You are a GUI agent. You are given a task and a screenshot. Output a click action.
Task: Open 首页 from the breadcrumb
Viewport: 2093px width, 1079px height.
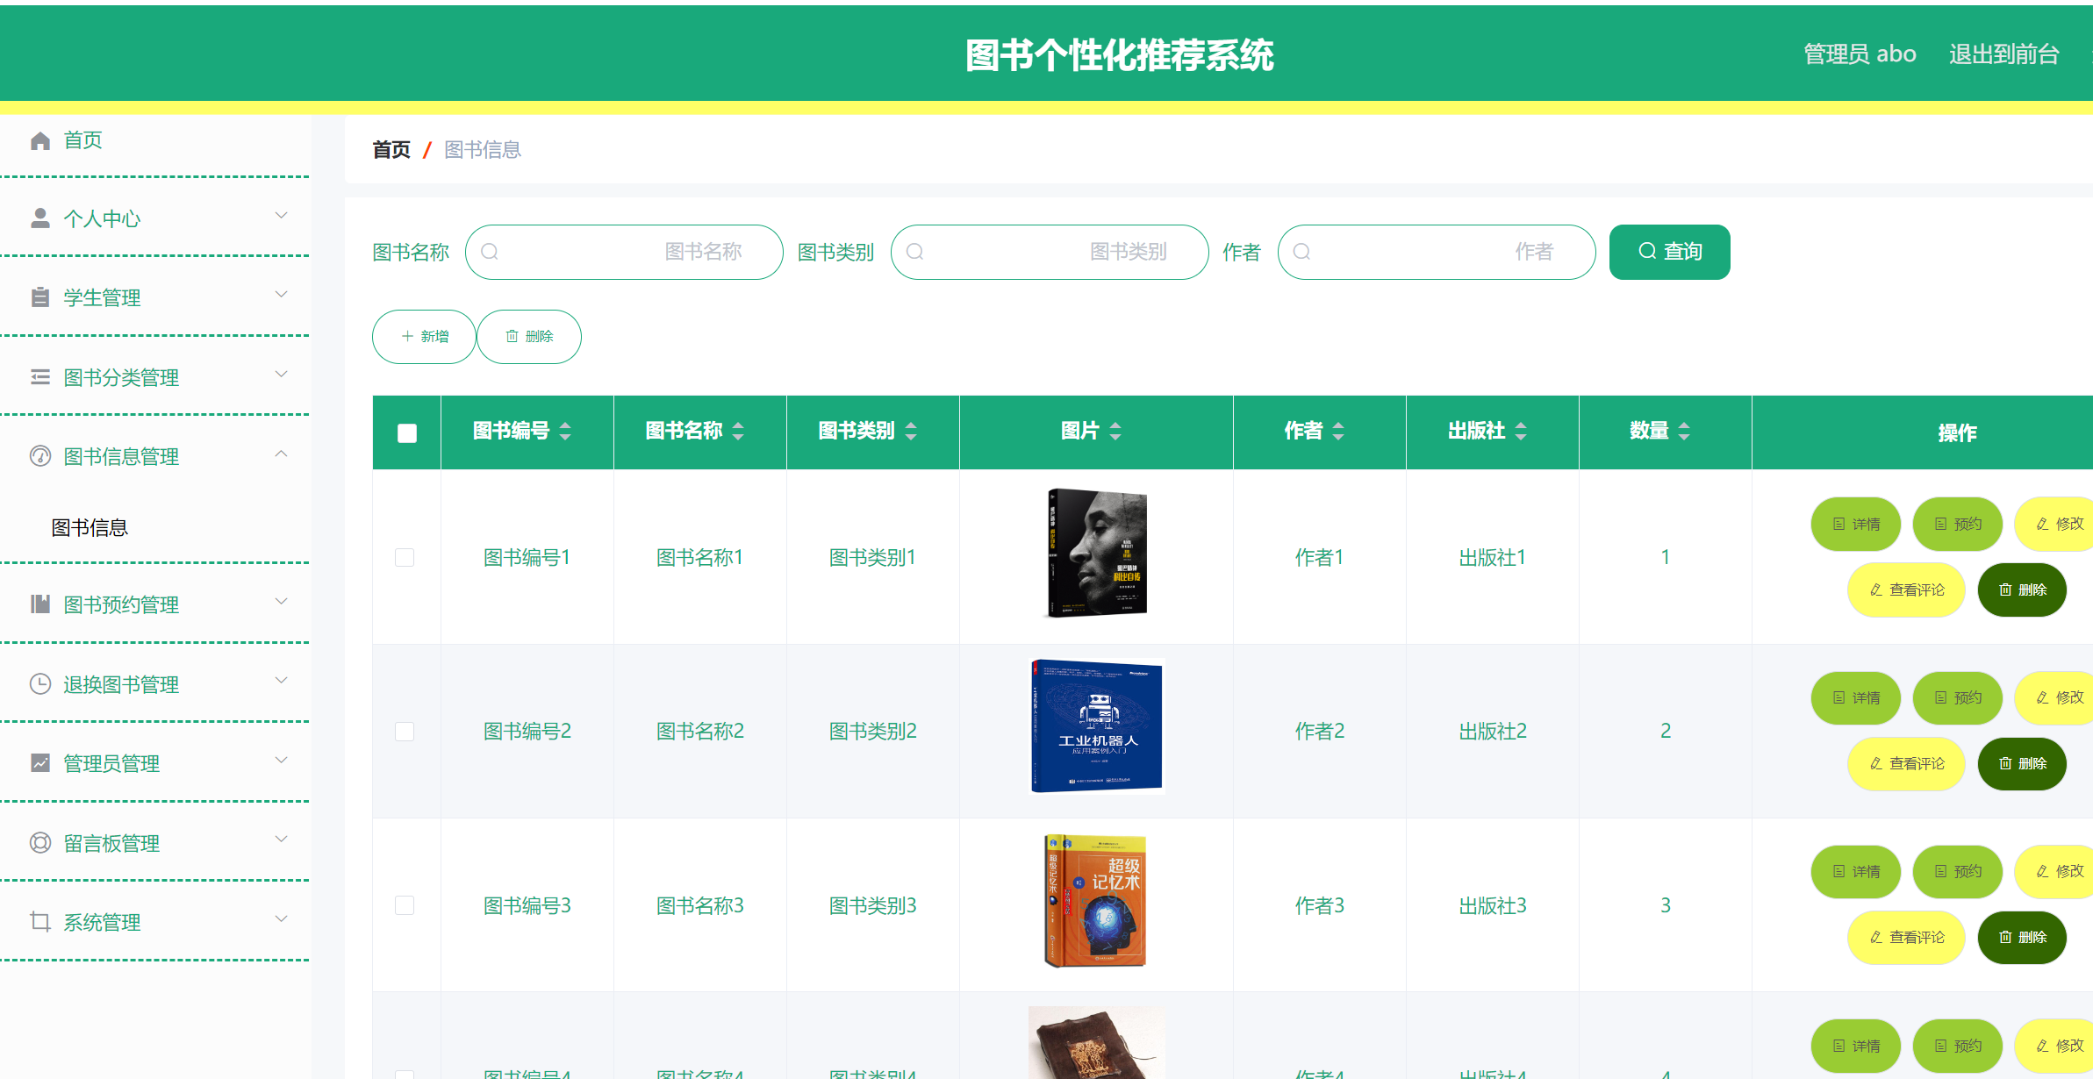[391, 149]
